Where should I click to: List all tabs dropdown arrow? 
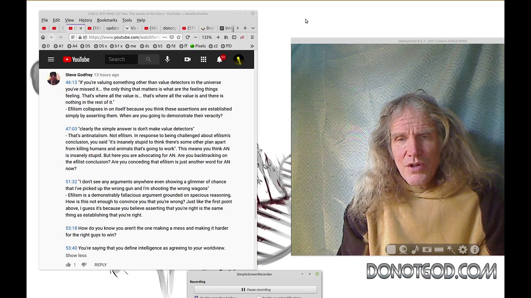tap(253, 28)
